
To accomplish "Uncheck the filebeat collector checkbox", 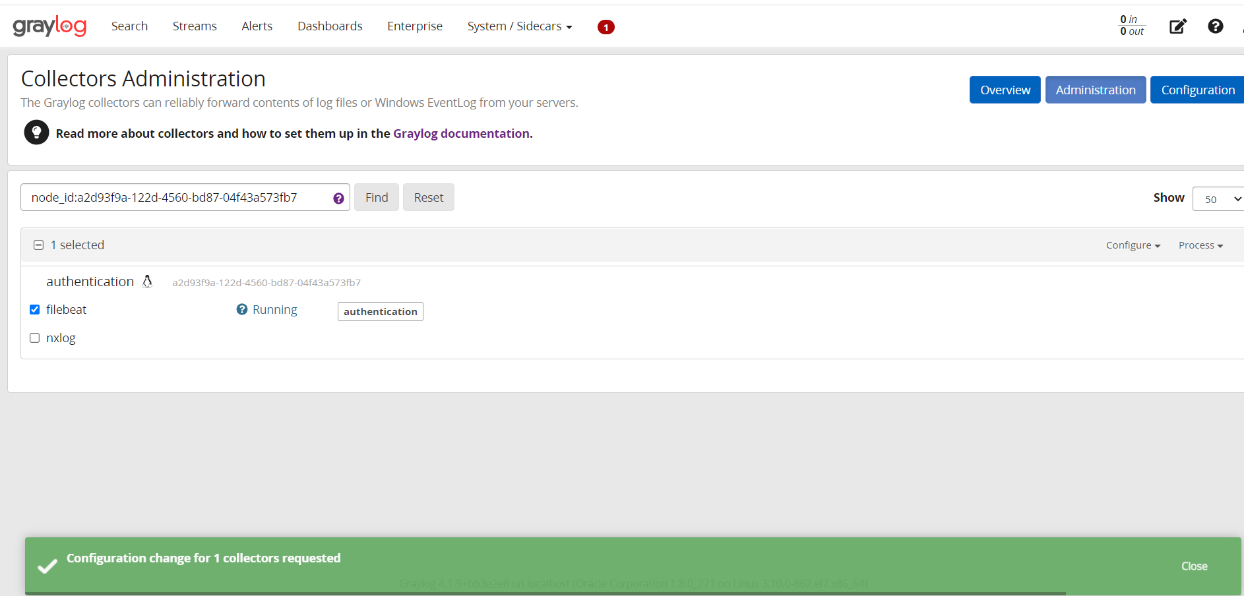I will [35, 309].
